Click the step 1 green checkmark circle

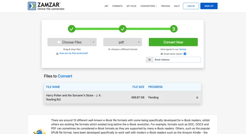pos(72,29)
